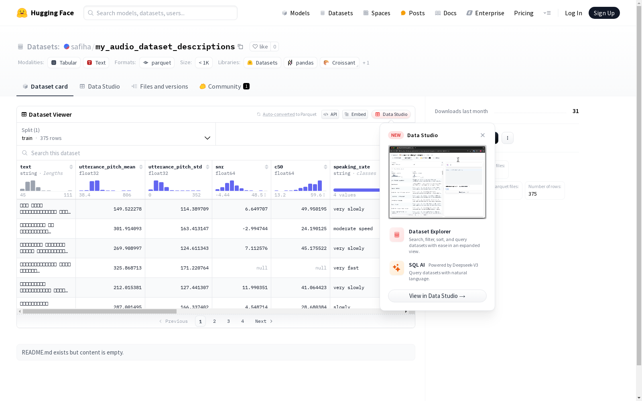Open the three-dot more options menu
This screenshot has height=401, width=642.
click(x=508, y=138)
